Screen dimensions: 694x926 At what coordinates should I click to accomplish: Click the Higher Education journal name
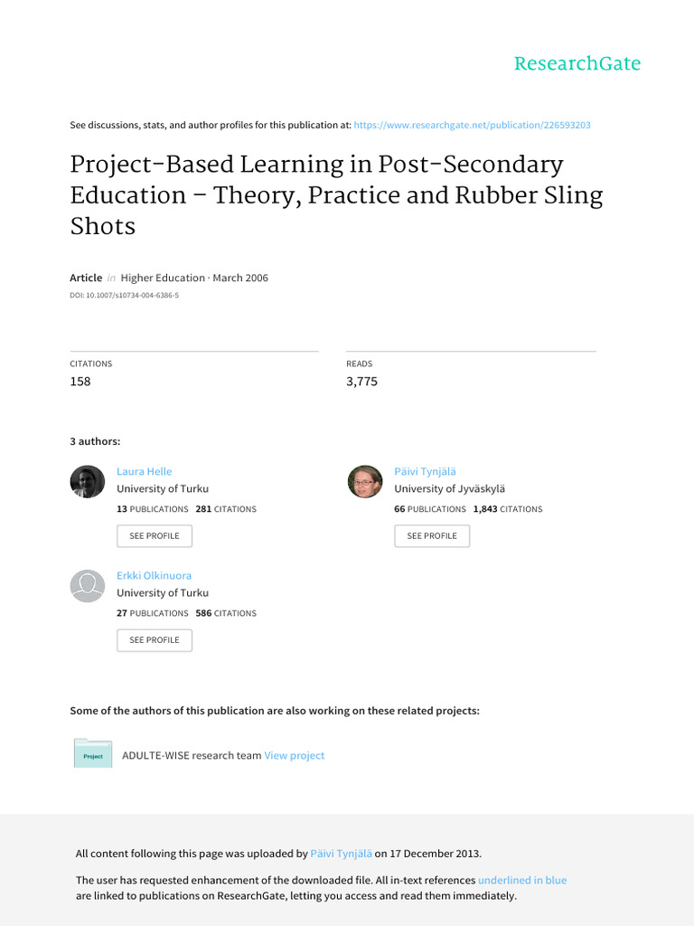tap(163, 278)
